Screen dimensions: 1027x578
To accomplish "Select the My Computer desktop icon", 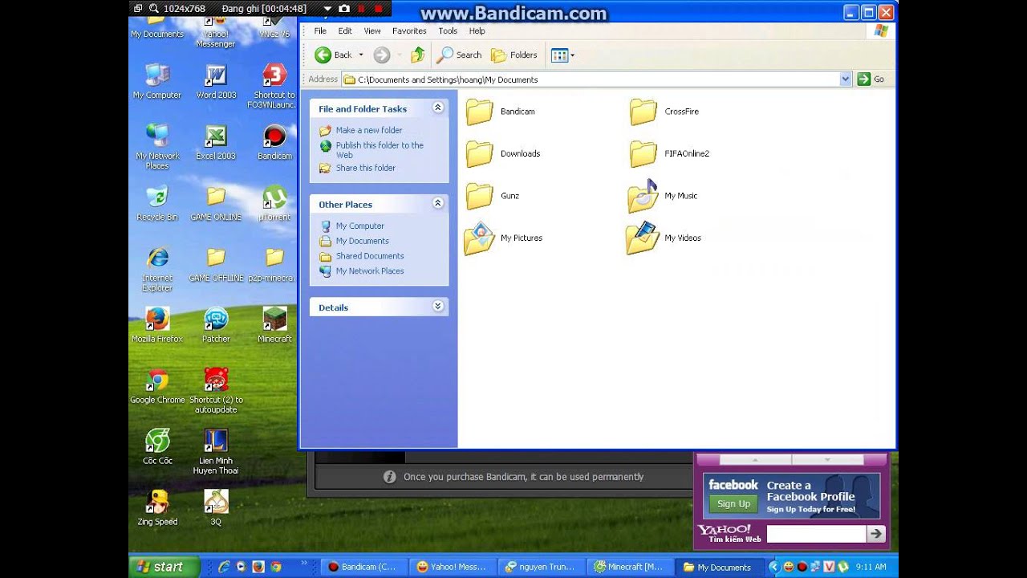I will tap(157, 81).
